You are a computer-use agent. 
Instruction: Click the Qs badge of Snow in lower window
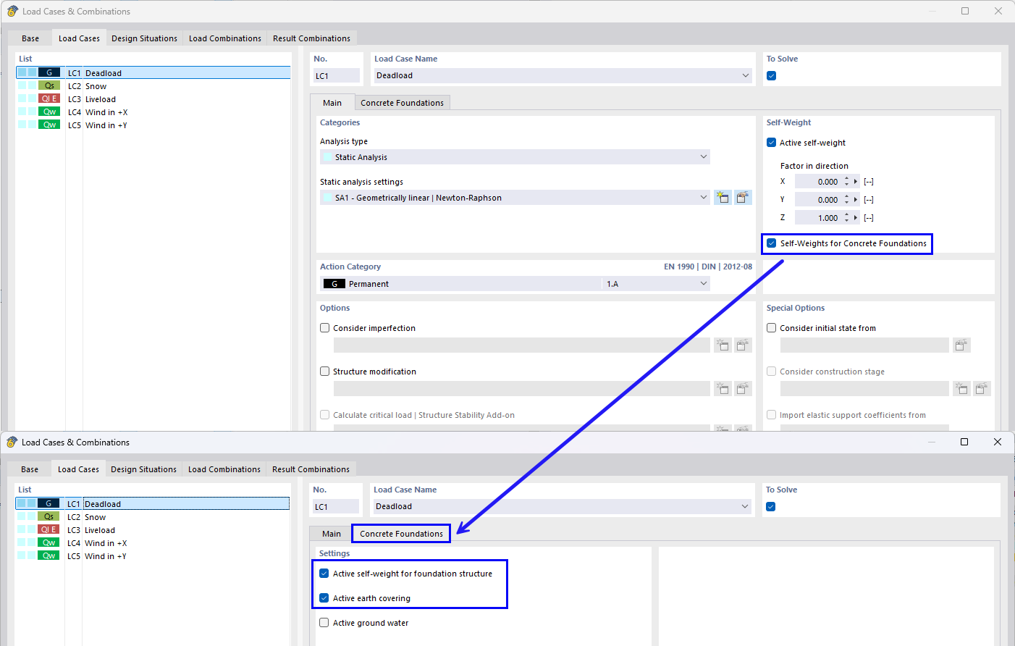coord(49,517)
